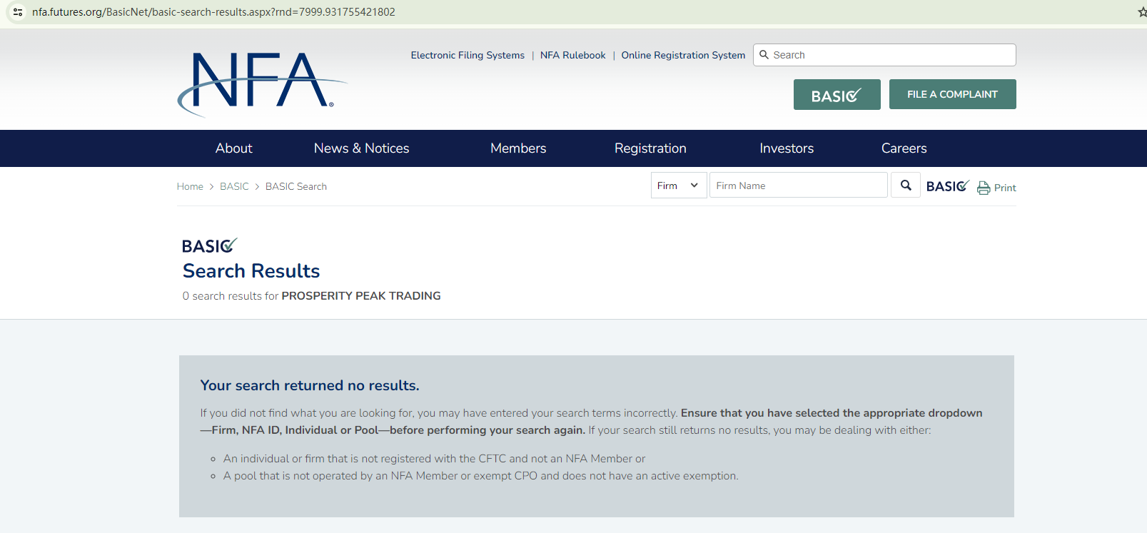This screenshot has width=1147, height=533.
Task: Open the Registration menu
Action: [650, 148]
